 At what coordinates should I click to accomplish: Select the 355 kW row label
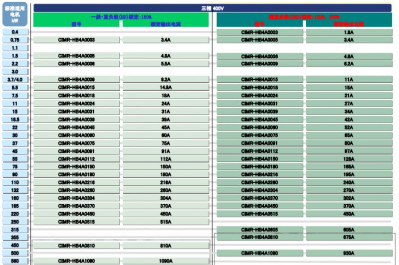15,237
